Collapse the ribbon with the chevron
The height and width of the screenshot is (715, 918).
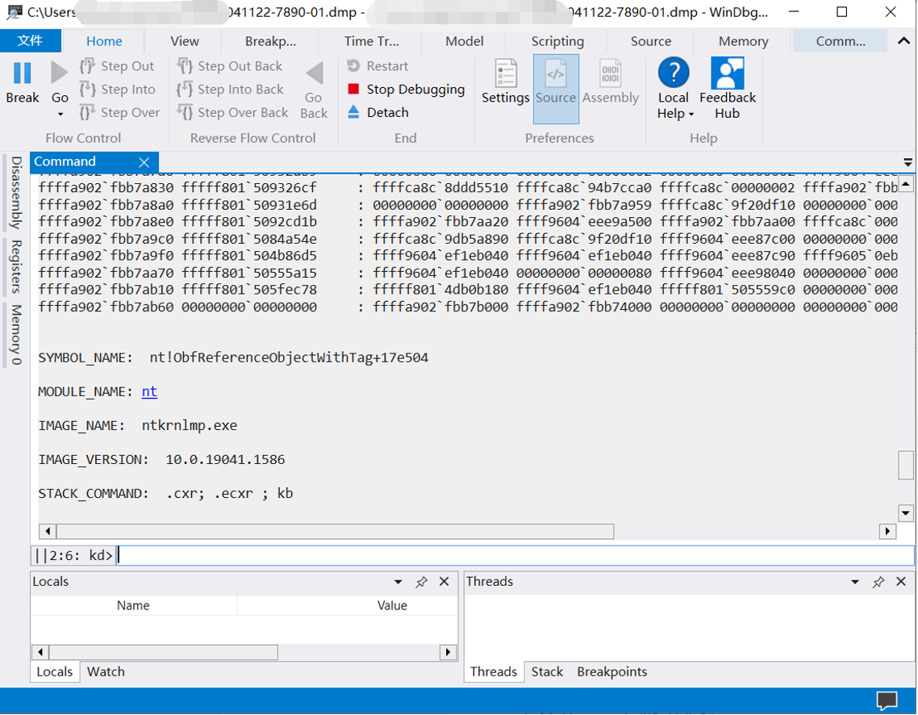pyautogui.click(x=903, y=40)
